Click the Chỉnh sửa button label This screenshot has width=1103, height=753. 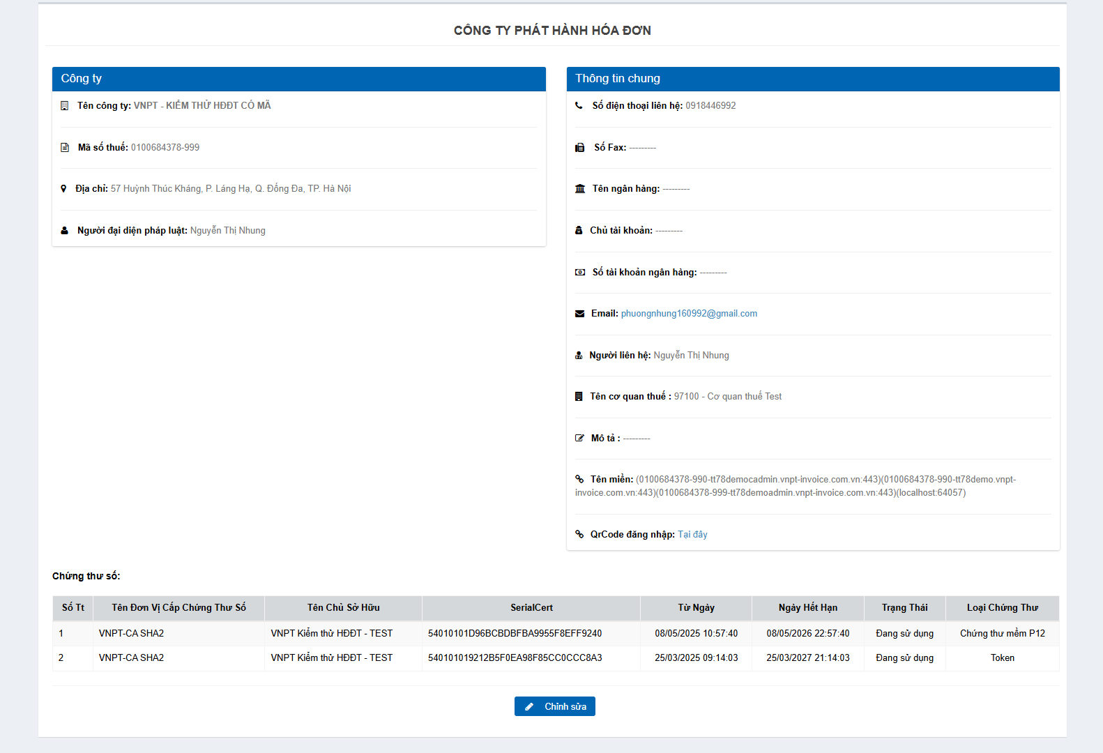point(565,707)
